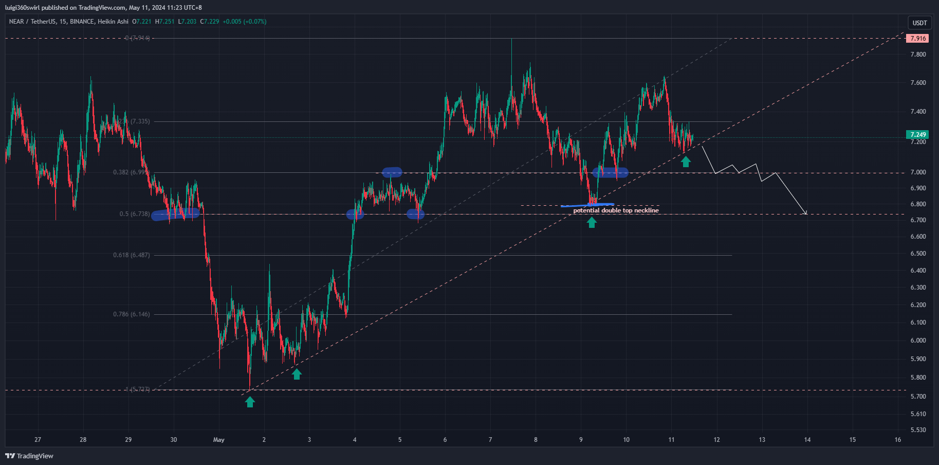
Task: Select the 'potential double top neckline' text
Action: [x=616, y=210]
